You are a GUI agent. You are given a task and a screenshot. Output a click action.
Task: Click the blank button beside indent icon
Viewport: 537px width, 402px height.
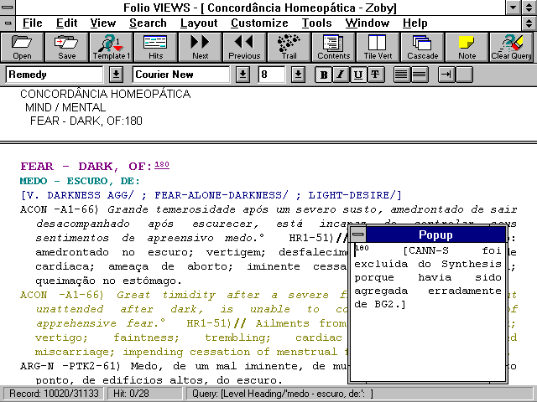[x=464, y=75]
